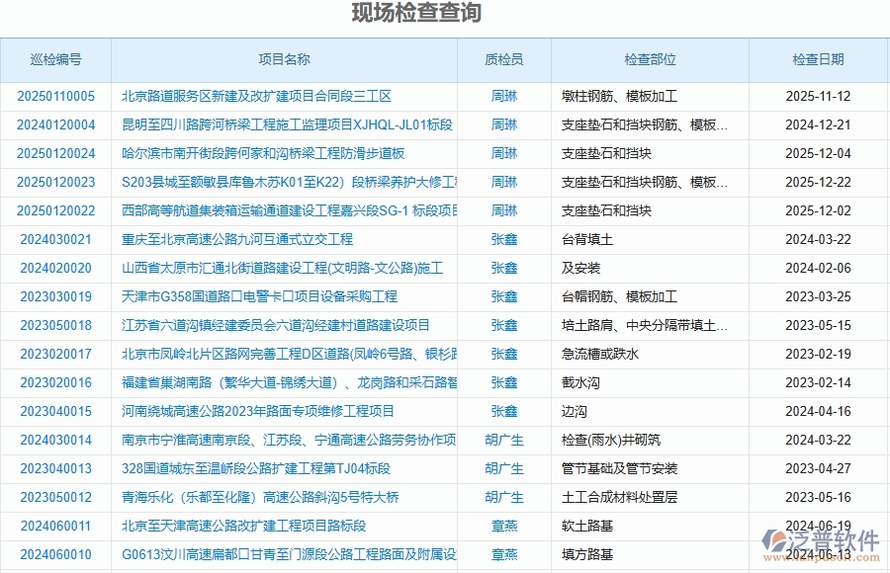
Task: Select inspector 章燕 on the 软土路基 row
Action: [504, 527]
